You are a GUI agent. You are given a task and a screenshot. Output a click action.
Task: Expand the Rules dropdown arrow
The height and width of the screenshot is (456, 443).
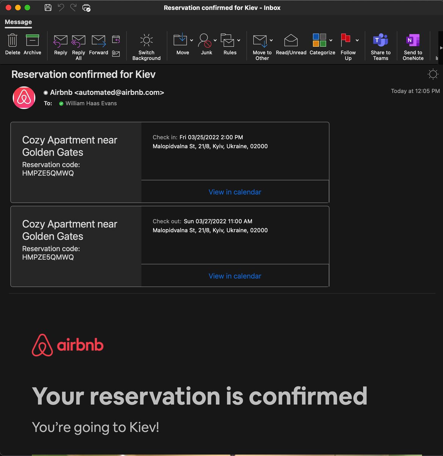point(239,40)
